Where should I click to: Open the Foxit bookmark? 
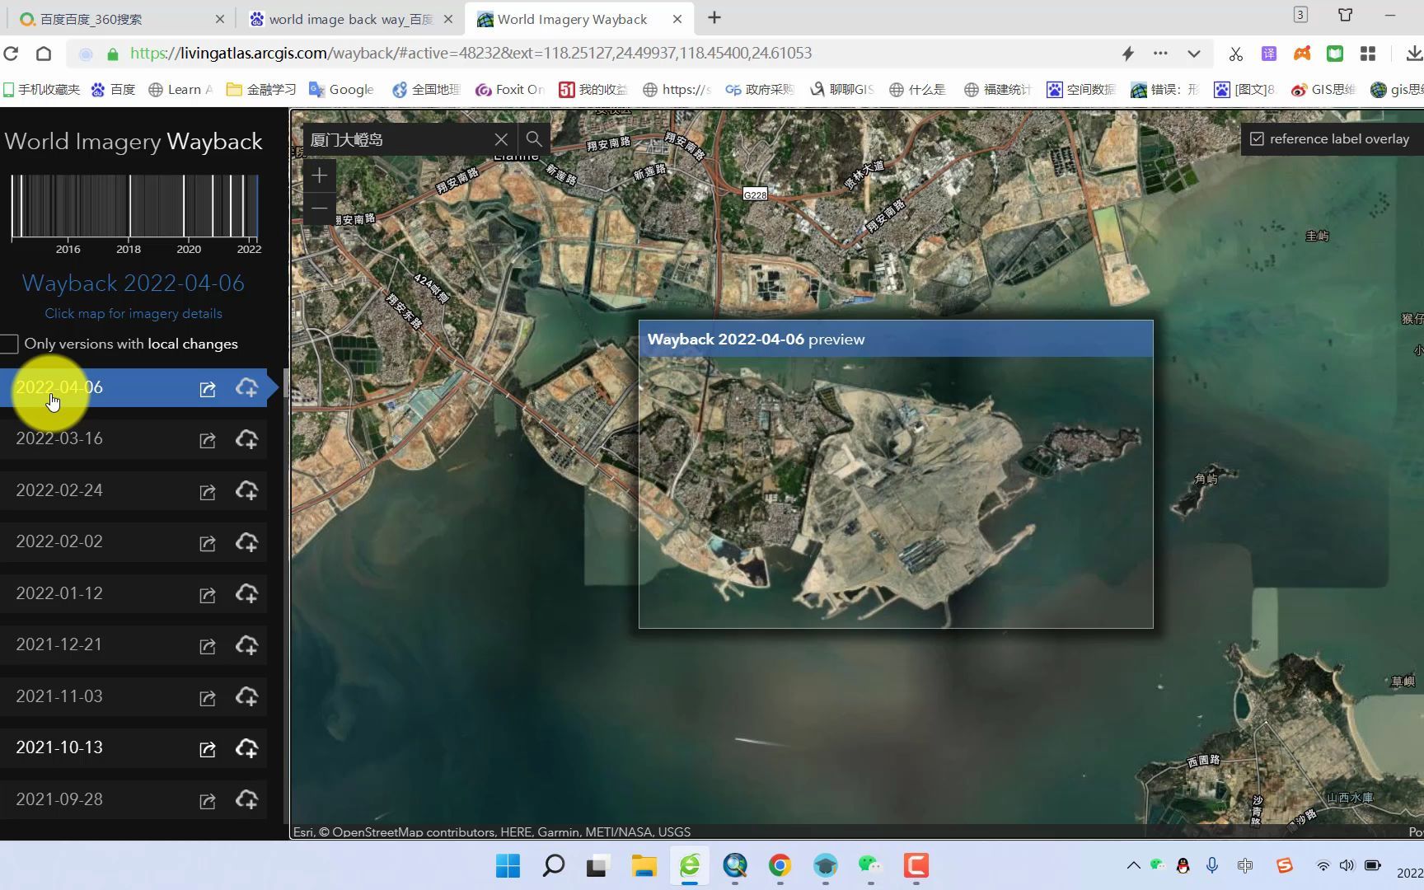(510, 89)
